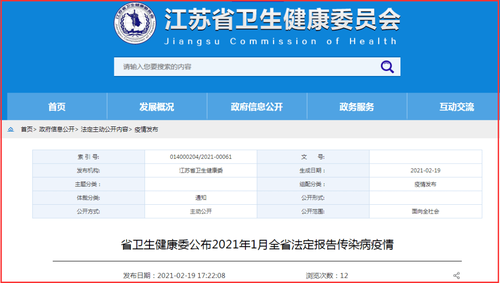Click the 通知 genre cell

[201, 198]
